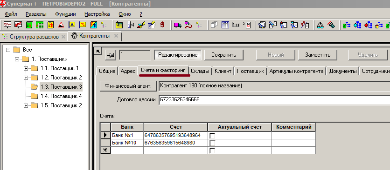
Task: Tick Актуальный счет for Банк №10
Action: 212,143
